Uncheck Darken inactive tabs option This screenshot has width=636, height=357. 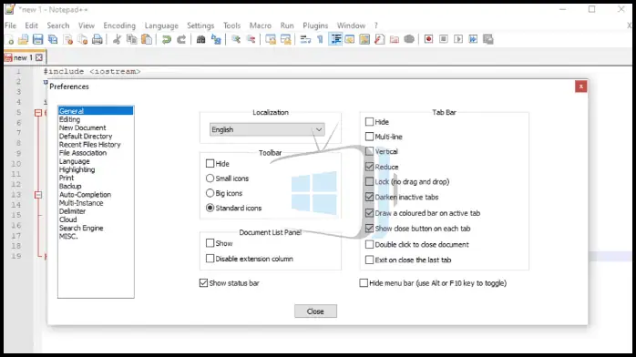(369, 197)
